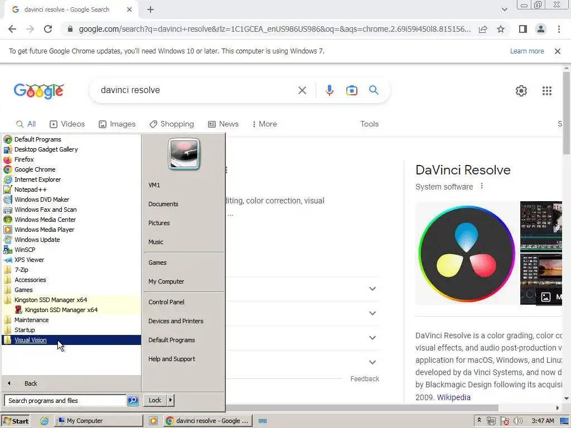The width and height of the screenshot is (571, 428).
Task: Switch to the Images results tab
Action: coord(117,124)
